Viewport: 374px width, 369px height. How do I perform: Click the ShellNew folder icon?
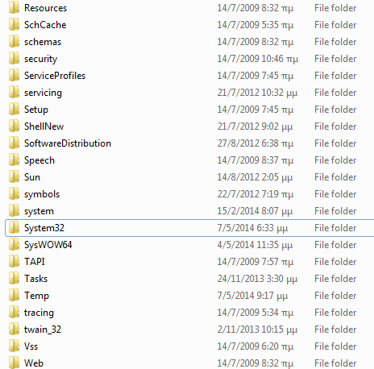point(14,126)
